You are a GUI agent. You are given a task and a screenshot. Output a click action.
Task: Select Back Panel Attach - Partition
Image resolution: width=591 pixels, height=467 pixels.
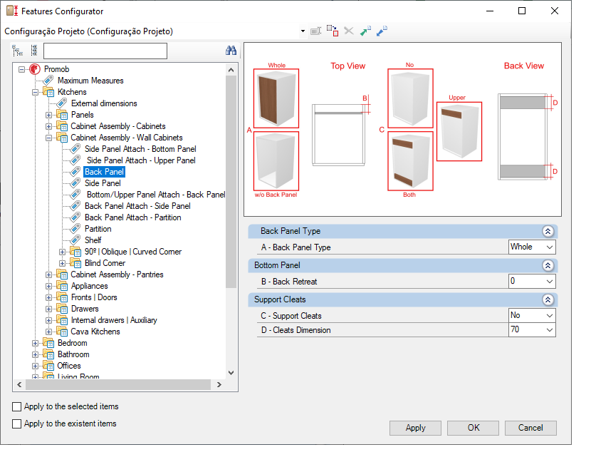132,217
